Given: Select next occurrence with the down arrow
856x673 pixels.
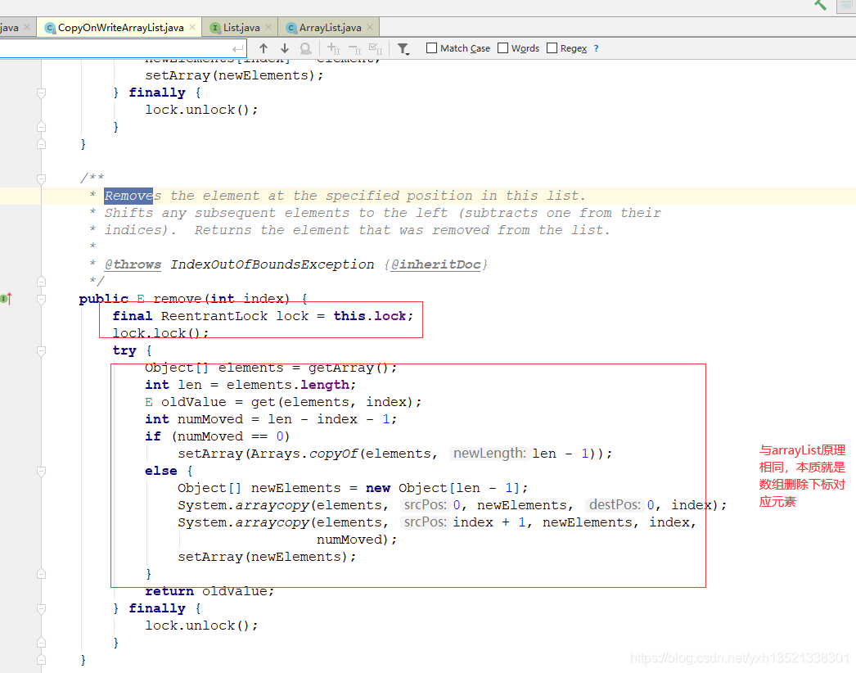Looking at the screenshot, I should pos(284,47).
